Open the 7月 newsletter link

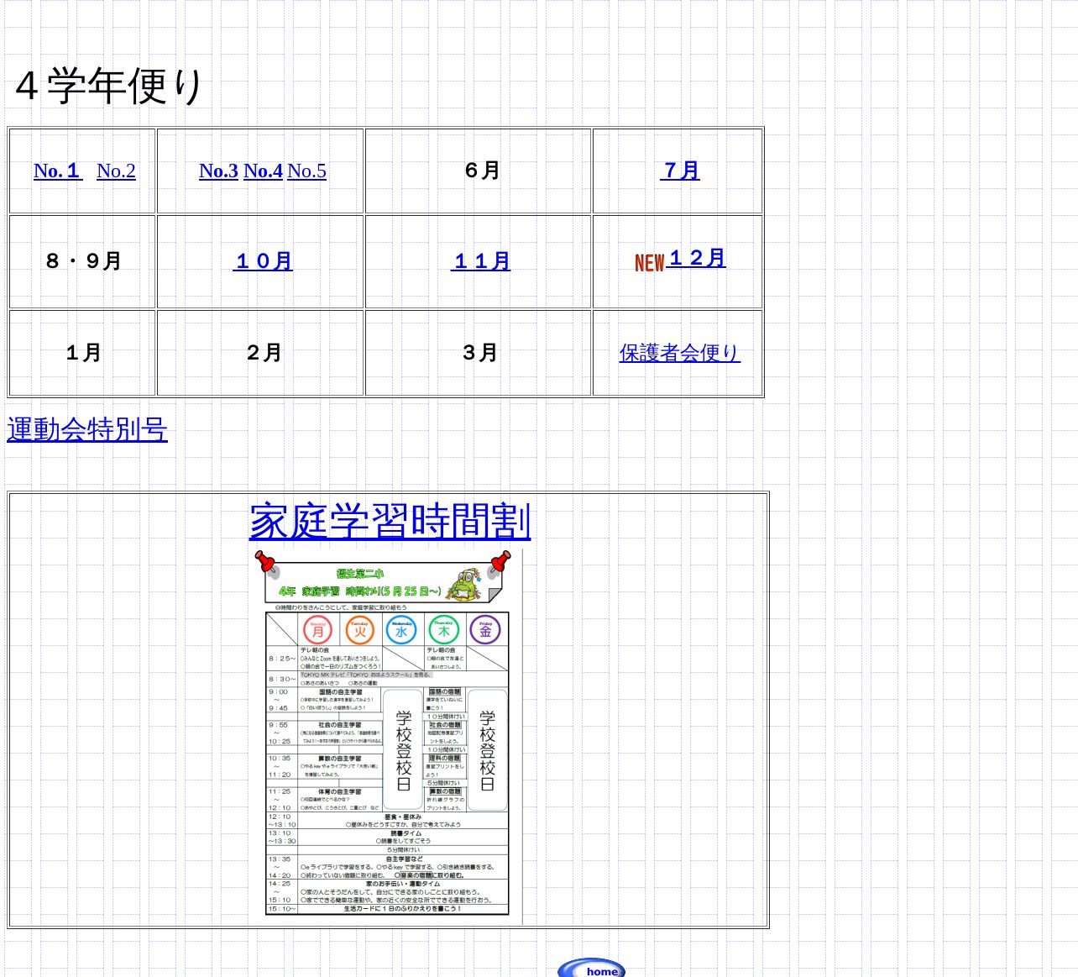(x=680, y=171)
